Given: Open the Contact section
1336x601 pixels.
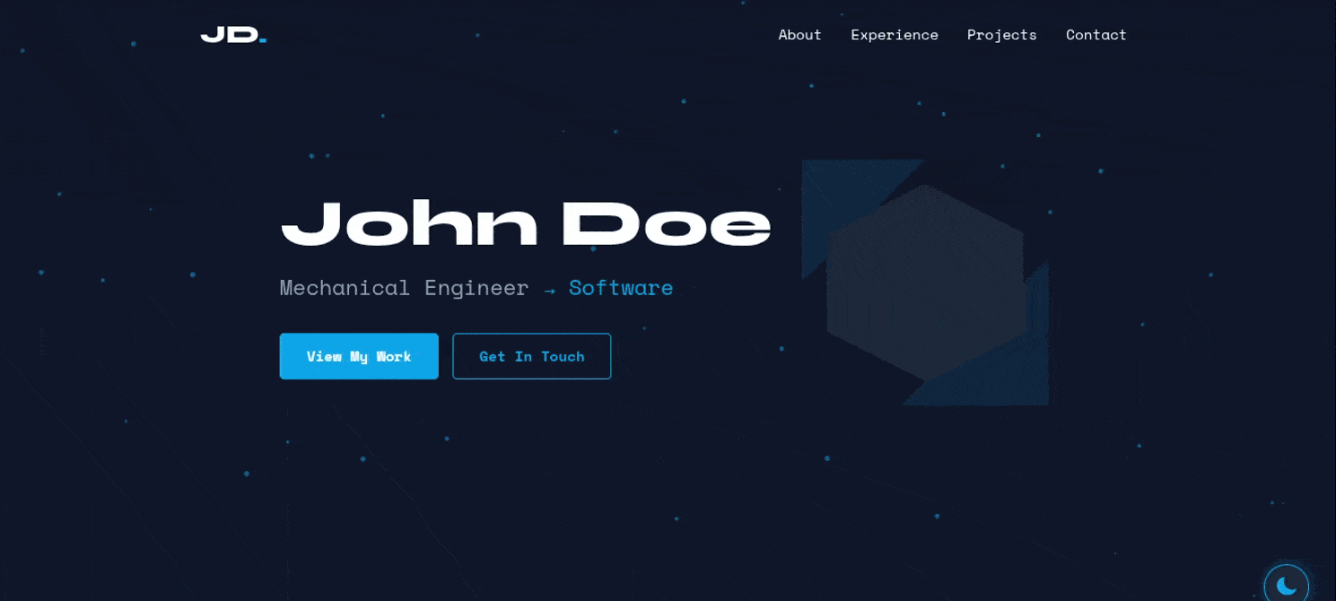Looking at the screenshot, I should (x=1096, y=35).
